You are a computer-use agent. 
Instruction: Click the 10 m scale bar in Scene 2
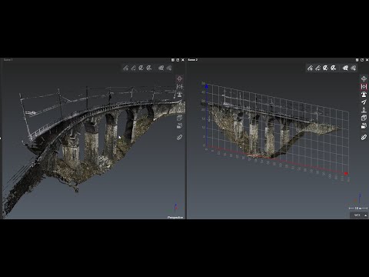[x=358, y=209]
